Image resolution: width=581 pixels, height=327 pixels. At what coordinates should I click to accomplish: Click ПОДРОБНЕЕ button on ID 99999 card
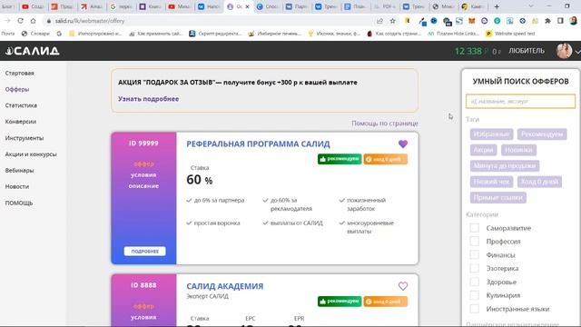[144, 251]
